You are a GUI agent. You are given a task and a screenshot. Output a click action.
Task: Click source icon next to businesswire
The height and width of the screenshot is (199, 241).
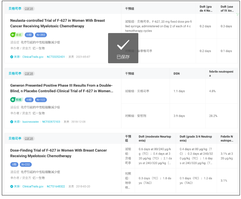point(12,122)
